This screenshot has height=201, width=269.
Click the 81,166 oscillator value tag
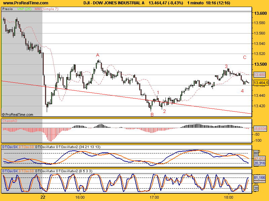coord(259,178)
